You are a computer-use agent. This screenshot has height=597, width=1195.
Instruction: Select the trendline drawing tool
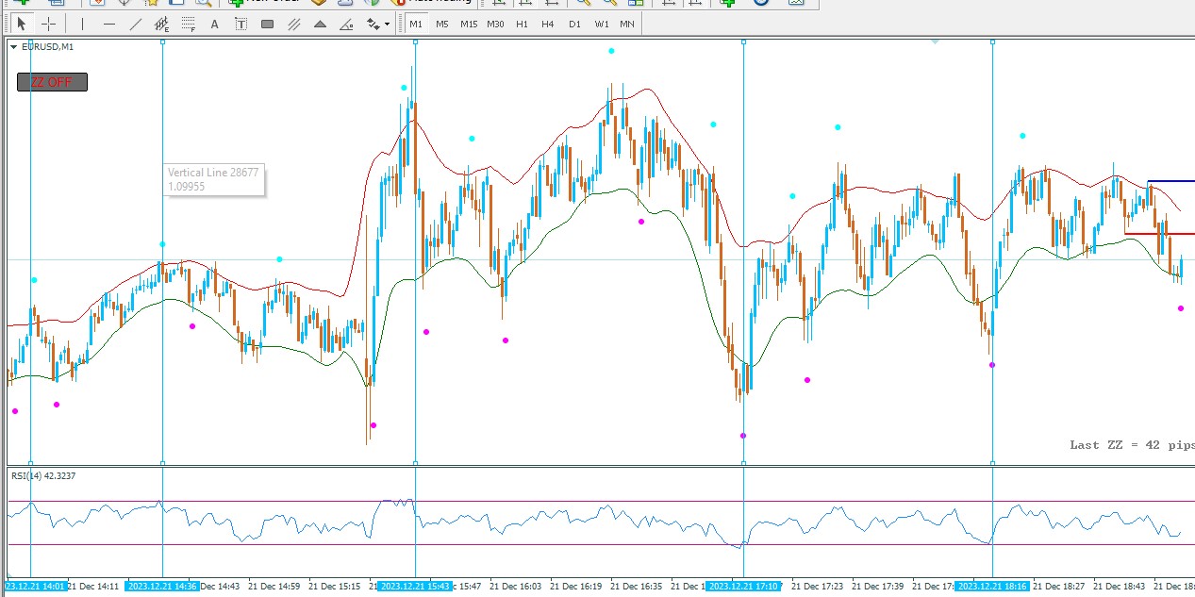(x=136, y=24)
